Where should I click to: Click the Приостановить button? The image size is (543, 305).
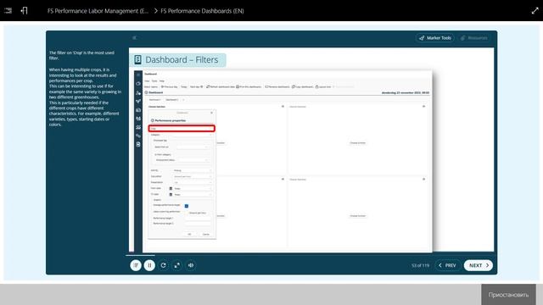508,295
